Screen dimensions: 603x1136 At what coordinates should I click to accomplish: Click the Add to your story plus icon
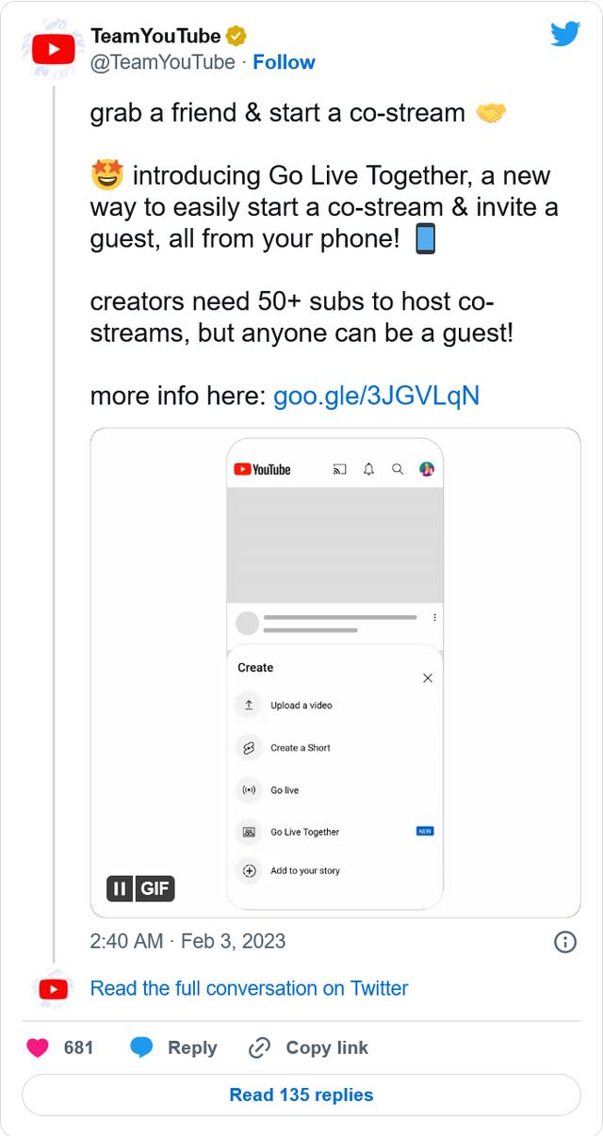point(249,871)
